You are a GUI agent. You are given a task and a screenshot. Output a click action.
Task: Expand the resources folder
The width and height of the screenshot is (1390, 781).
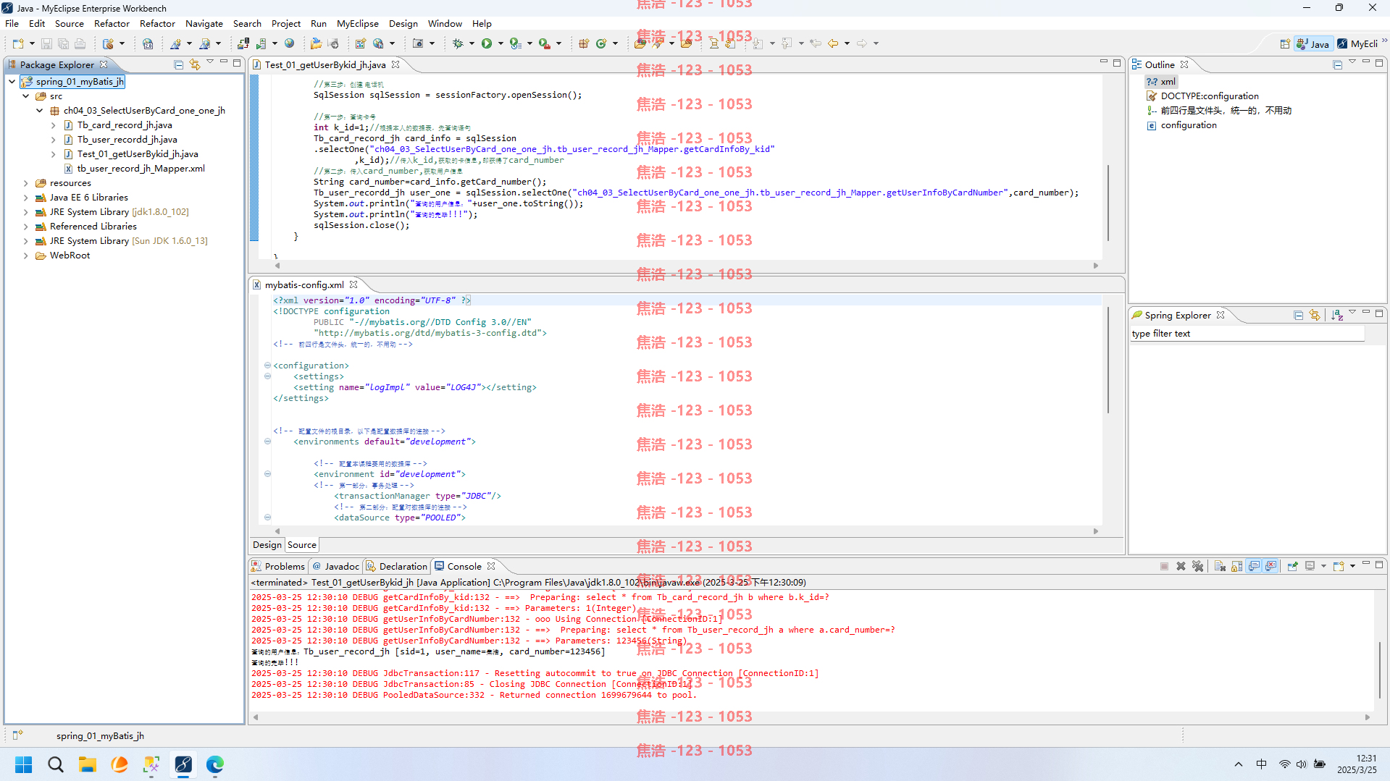pyautogui.click(x=26, y=183)
